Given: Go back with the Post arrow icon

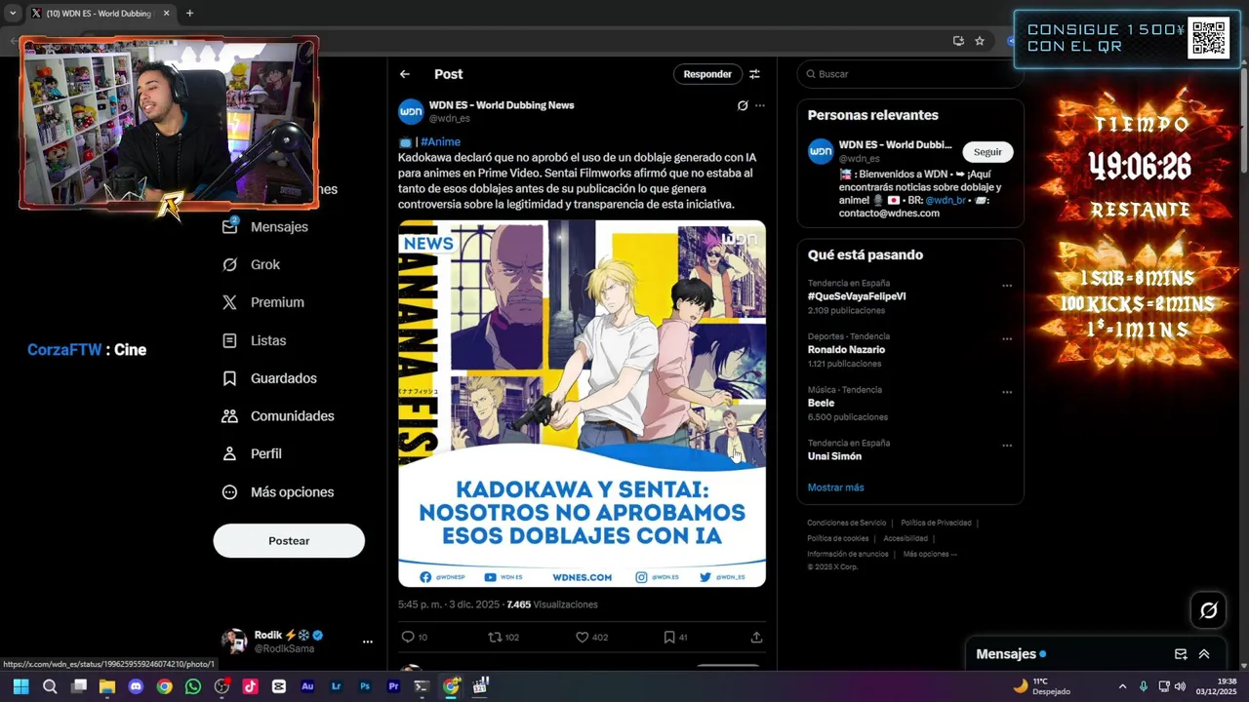Looking at the screenshot, I should tap(405, 74).
